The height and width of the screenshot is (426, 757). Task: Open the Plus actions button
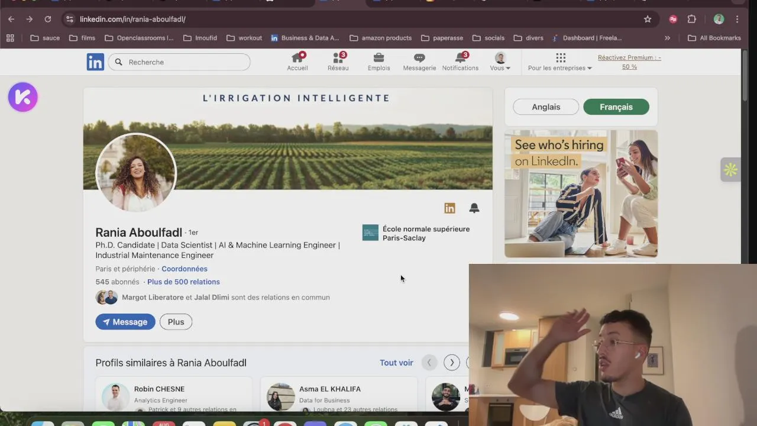click(x=176, y=322)
